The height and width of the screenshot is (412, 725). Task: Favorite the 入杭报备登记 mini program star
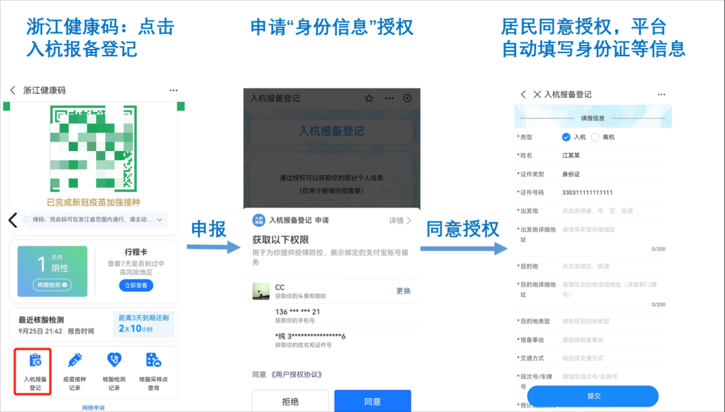pyautogui.click(x=369, y=98)
